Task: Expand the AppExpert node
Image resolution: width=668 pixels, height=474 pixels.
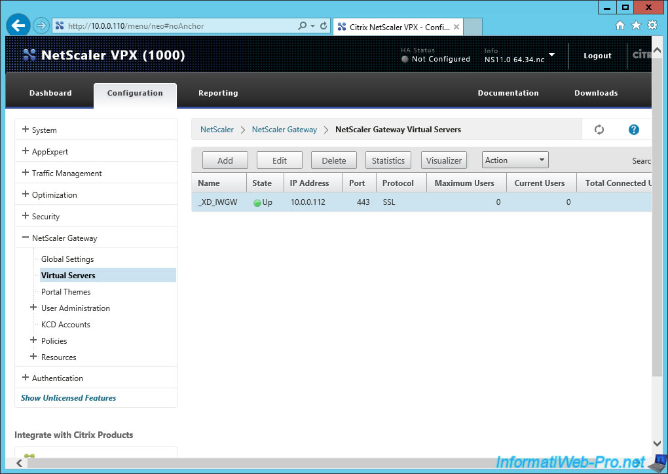Action: [26, 151]
